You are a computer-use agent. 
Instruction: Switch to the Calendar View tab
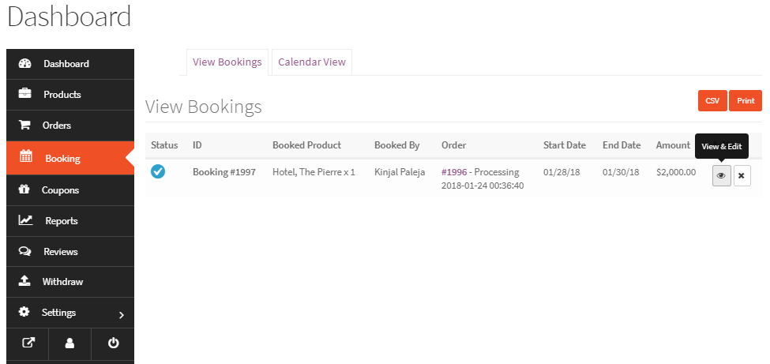[x=312, y=62]
